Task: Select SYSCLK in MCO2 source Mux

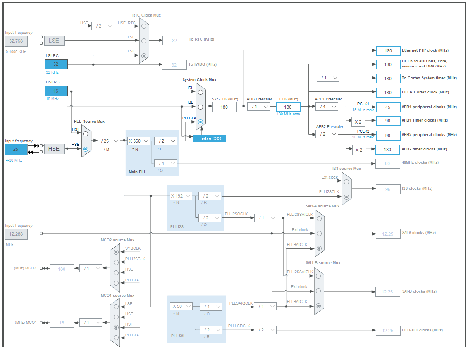Action: 116,252
